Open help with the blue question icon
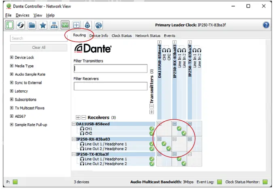The image size is (274, 189). 266,25
